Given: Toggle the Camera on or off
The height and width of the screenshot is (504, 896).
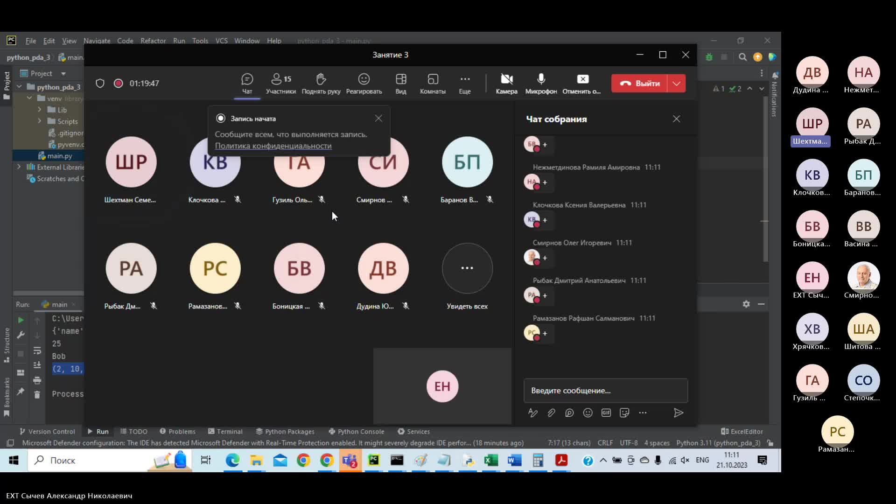Looking at the screenshot, I should (507, 84).
